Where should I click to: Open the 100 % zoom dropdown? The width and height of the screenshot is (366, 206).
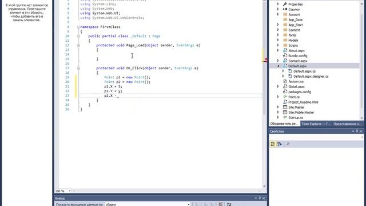[x=70, y=191]
